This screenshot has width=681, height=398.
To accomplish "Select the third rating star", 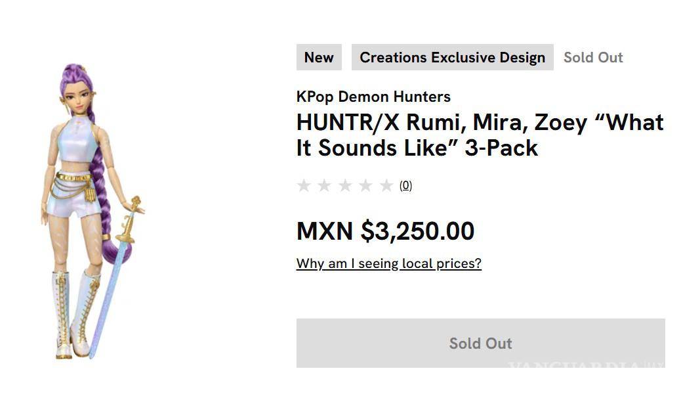I will tap(345, 186).
